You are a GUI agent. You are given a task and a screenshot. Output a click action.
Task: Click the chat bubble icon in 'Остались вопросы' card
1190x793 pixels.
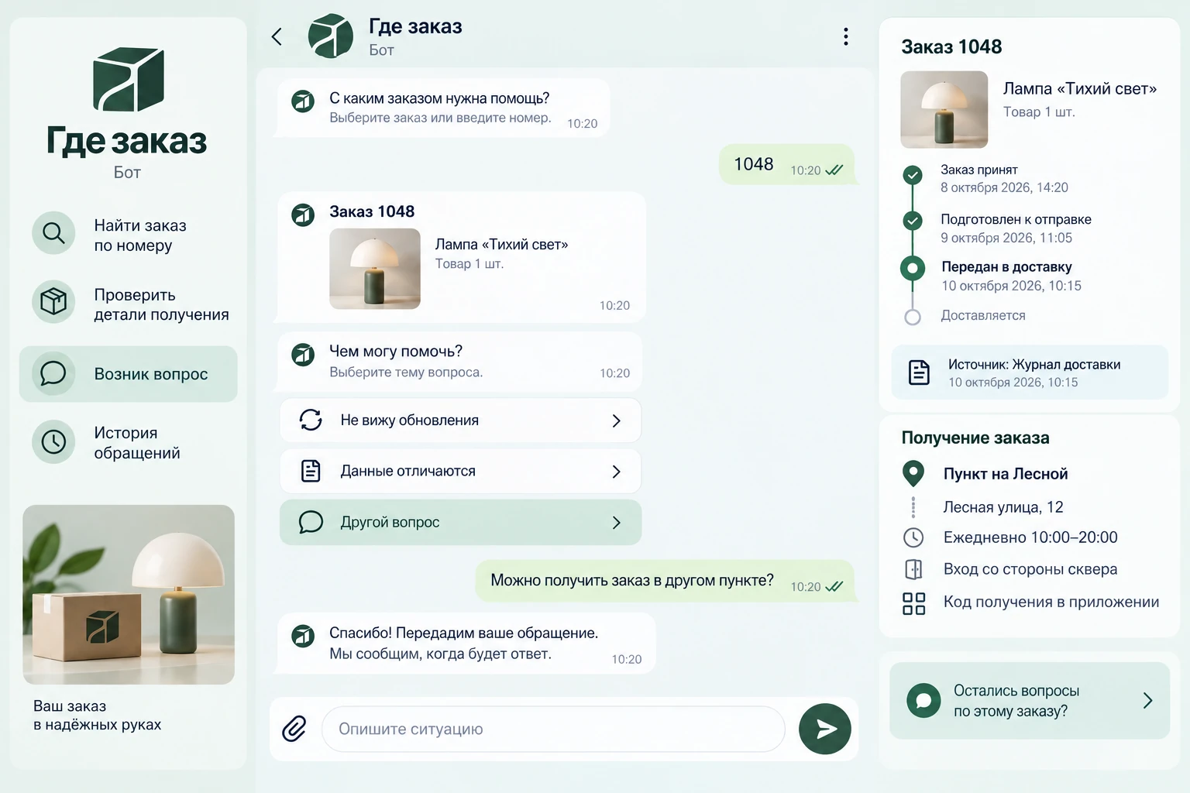(x=923, y=700)
